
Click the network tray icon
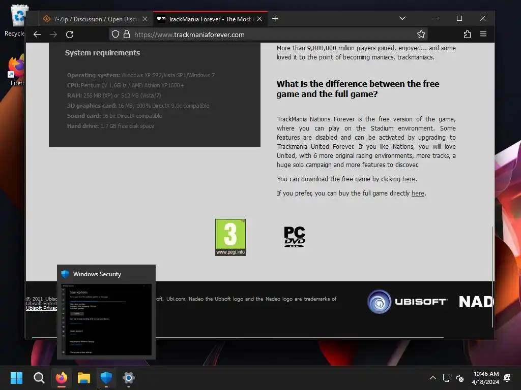point(447,378)
